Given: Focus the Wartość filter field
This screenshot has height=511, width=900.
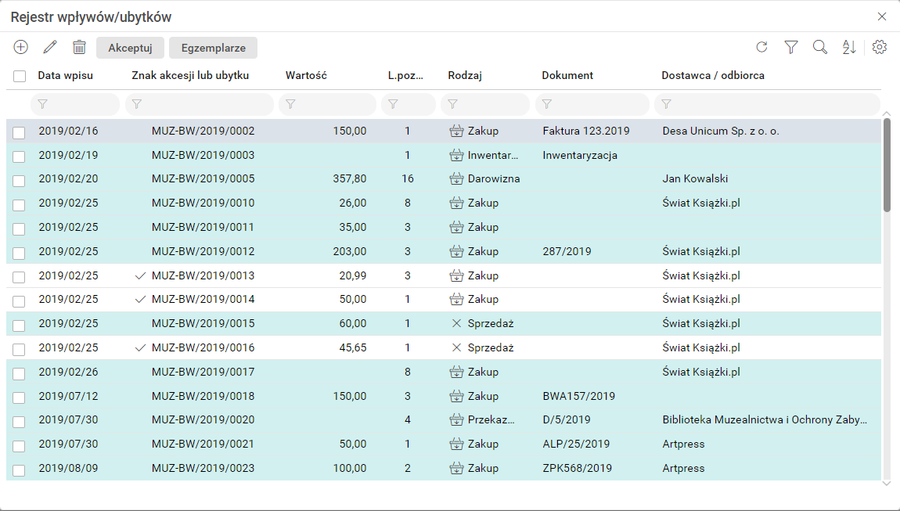Looking at the screenshot, I should point(328,104).
